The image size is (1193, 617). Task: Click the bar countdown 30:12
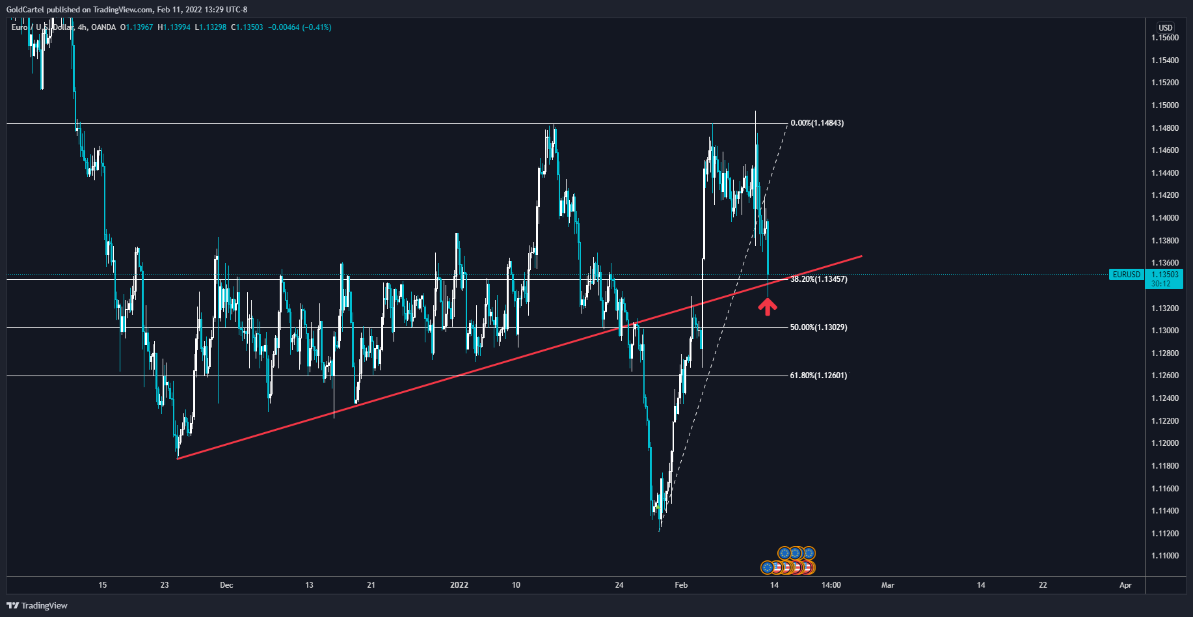point(1161,284)
